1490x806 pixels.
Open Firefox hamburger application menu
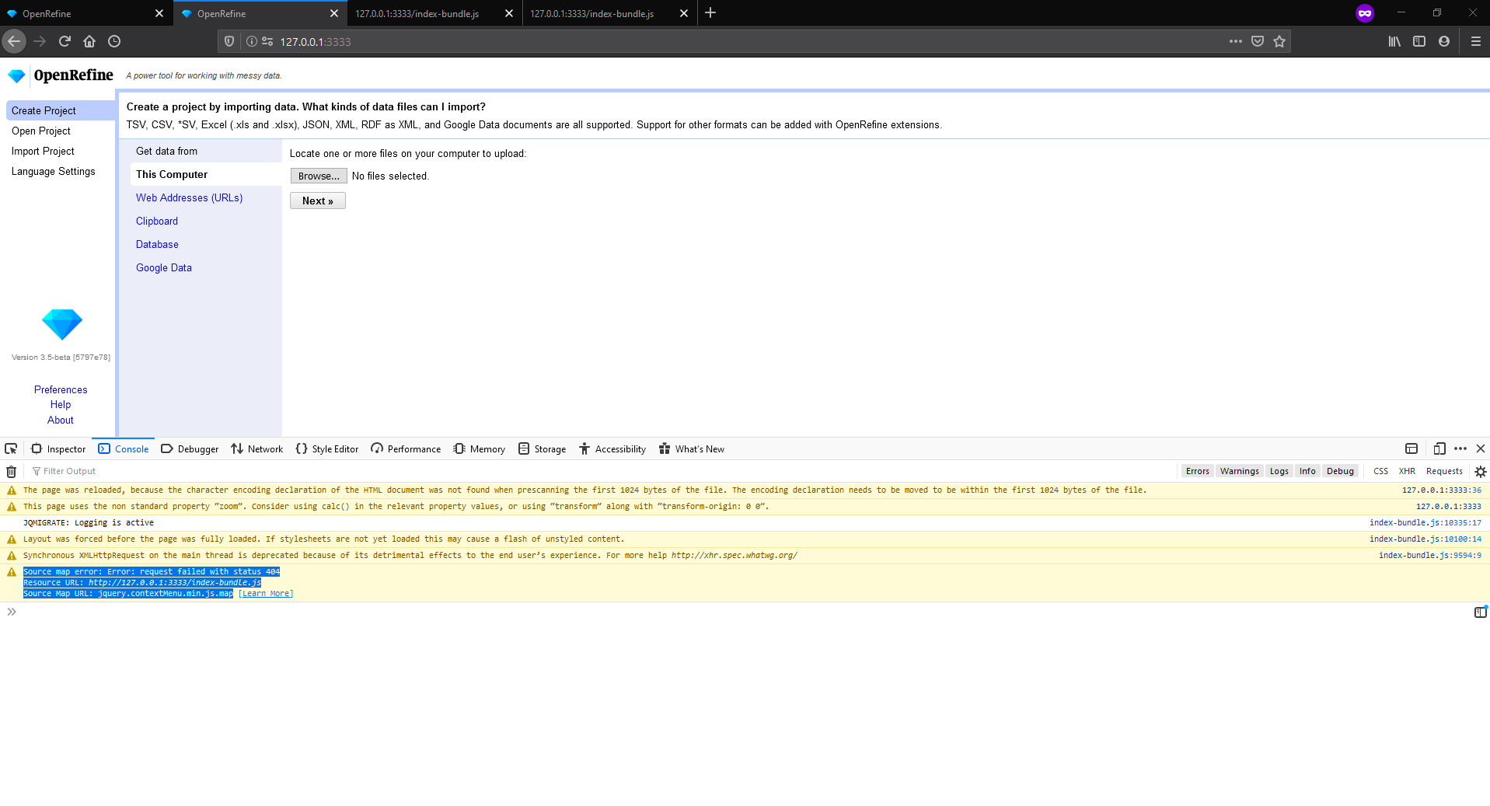[1475, 41]
